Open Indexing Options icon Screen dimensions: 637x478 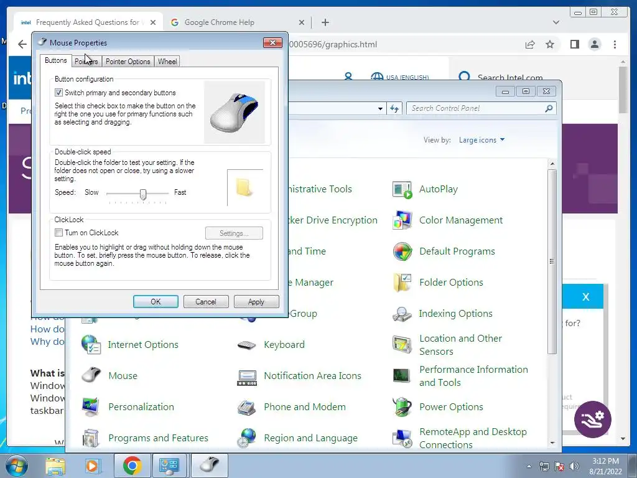coord(402,314)
